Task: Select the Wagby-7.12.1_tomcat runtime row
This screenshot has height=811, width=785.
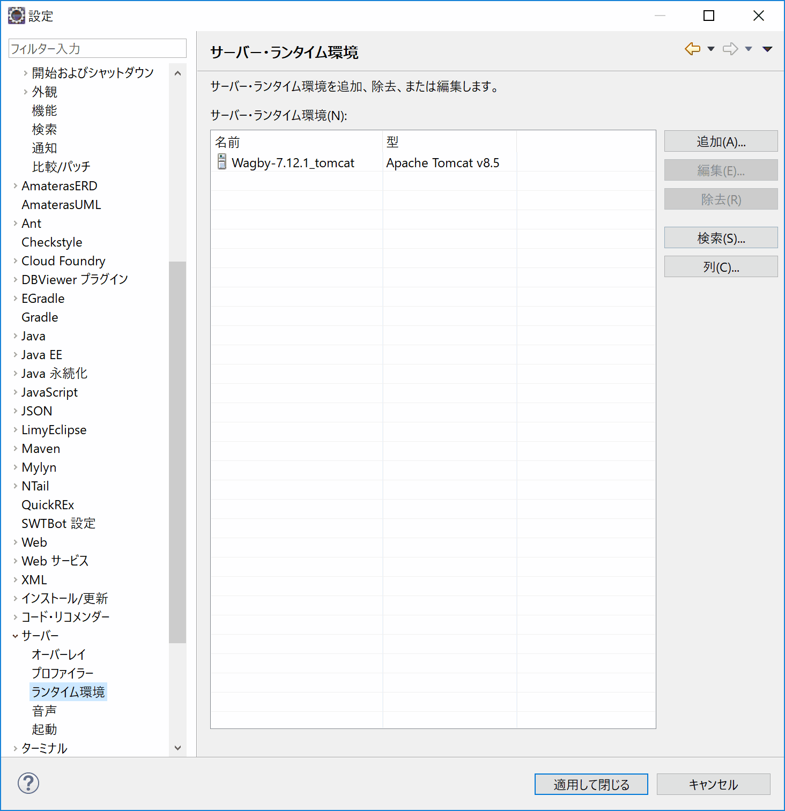Action: click(433, 162)
